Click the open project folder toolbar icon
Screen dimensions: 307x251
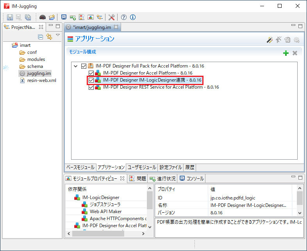pyautogui.click(x=52, y=17)
